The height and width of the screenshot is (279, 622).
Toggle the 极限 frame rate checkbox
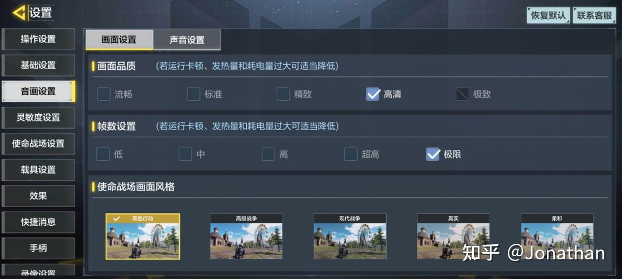coord(433,154)
